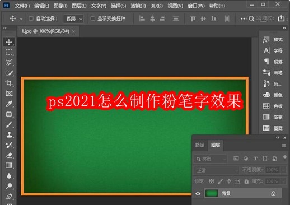
Task: Select the Gradient tool
Action: pyautogui.click(x=9, y=165)
